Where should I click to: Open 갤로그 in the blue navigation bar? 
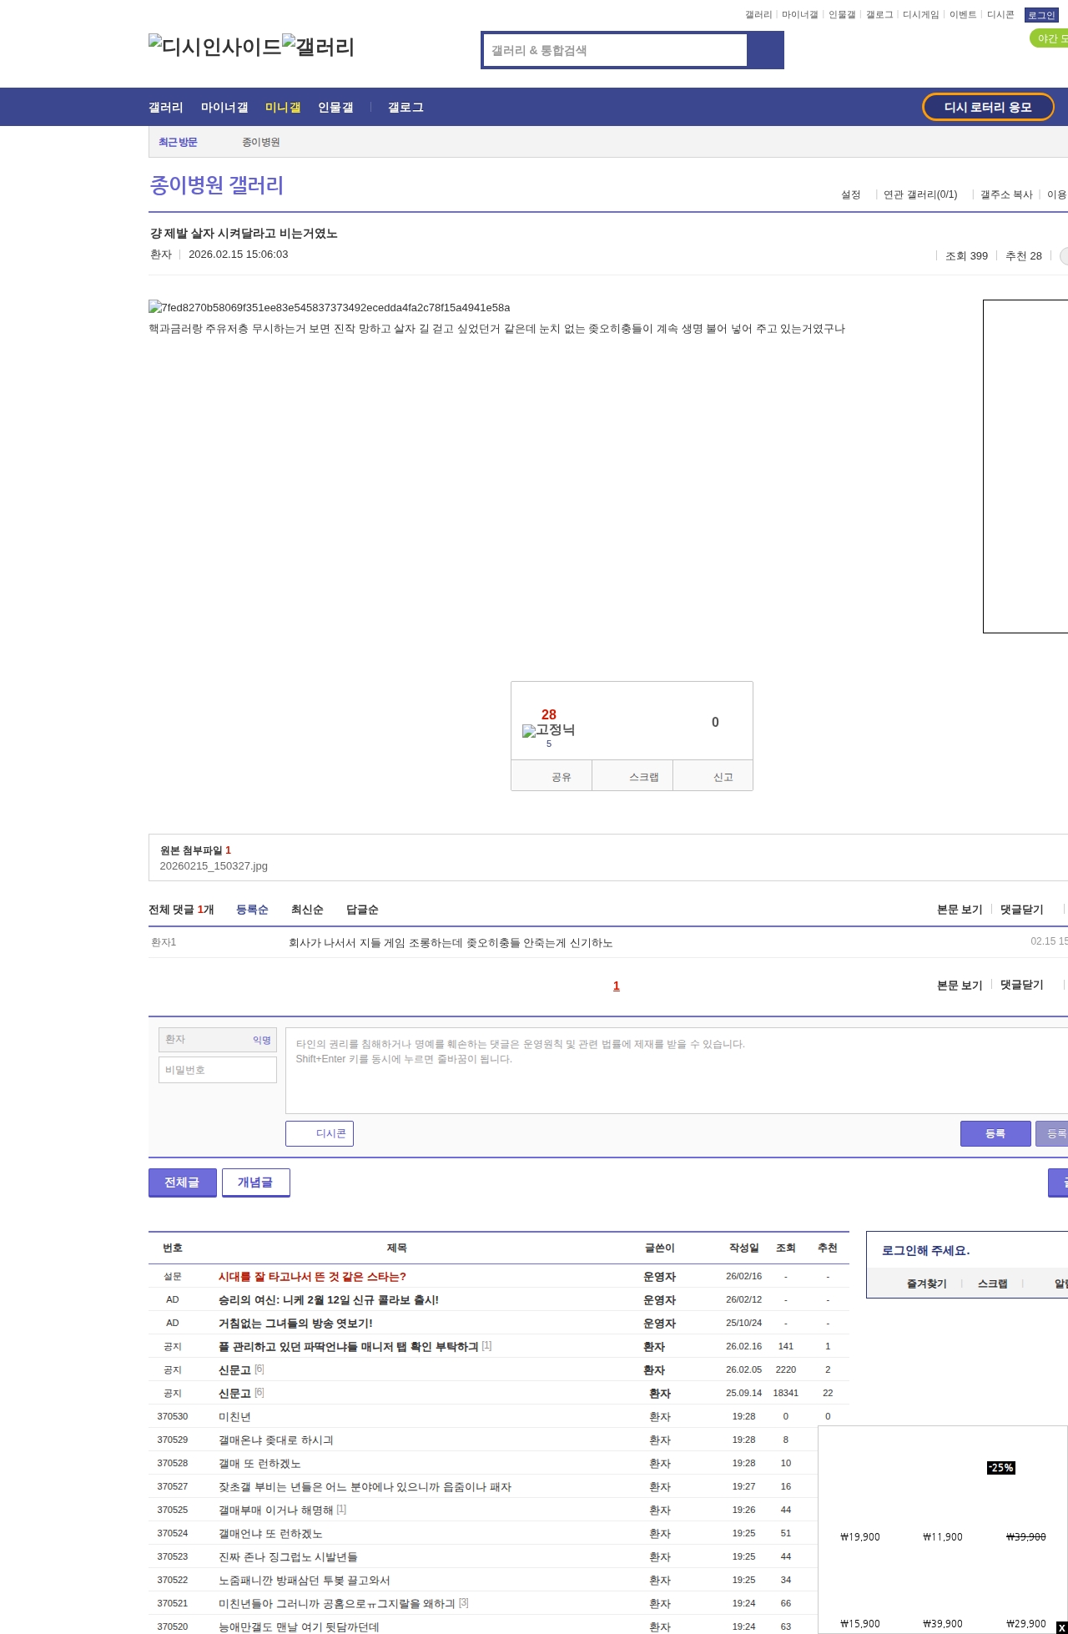[406, 107]
